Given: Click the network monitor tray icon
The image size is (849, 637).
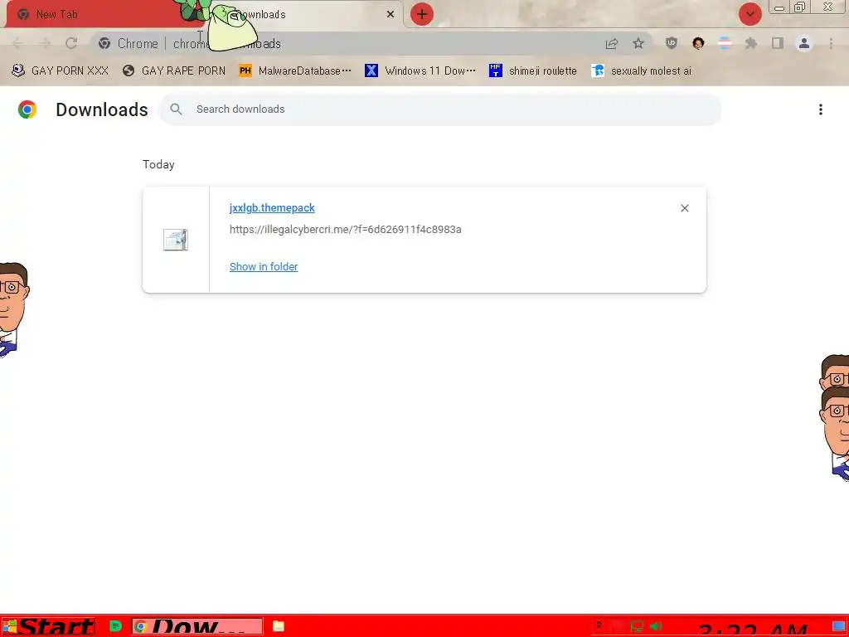Looking at the screenshot, I should click(x=638, y=627).
